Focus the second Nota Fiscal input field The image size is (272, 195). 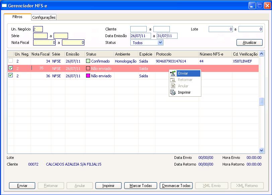(73, 42)
